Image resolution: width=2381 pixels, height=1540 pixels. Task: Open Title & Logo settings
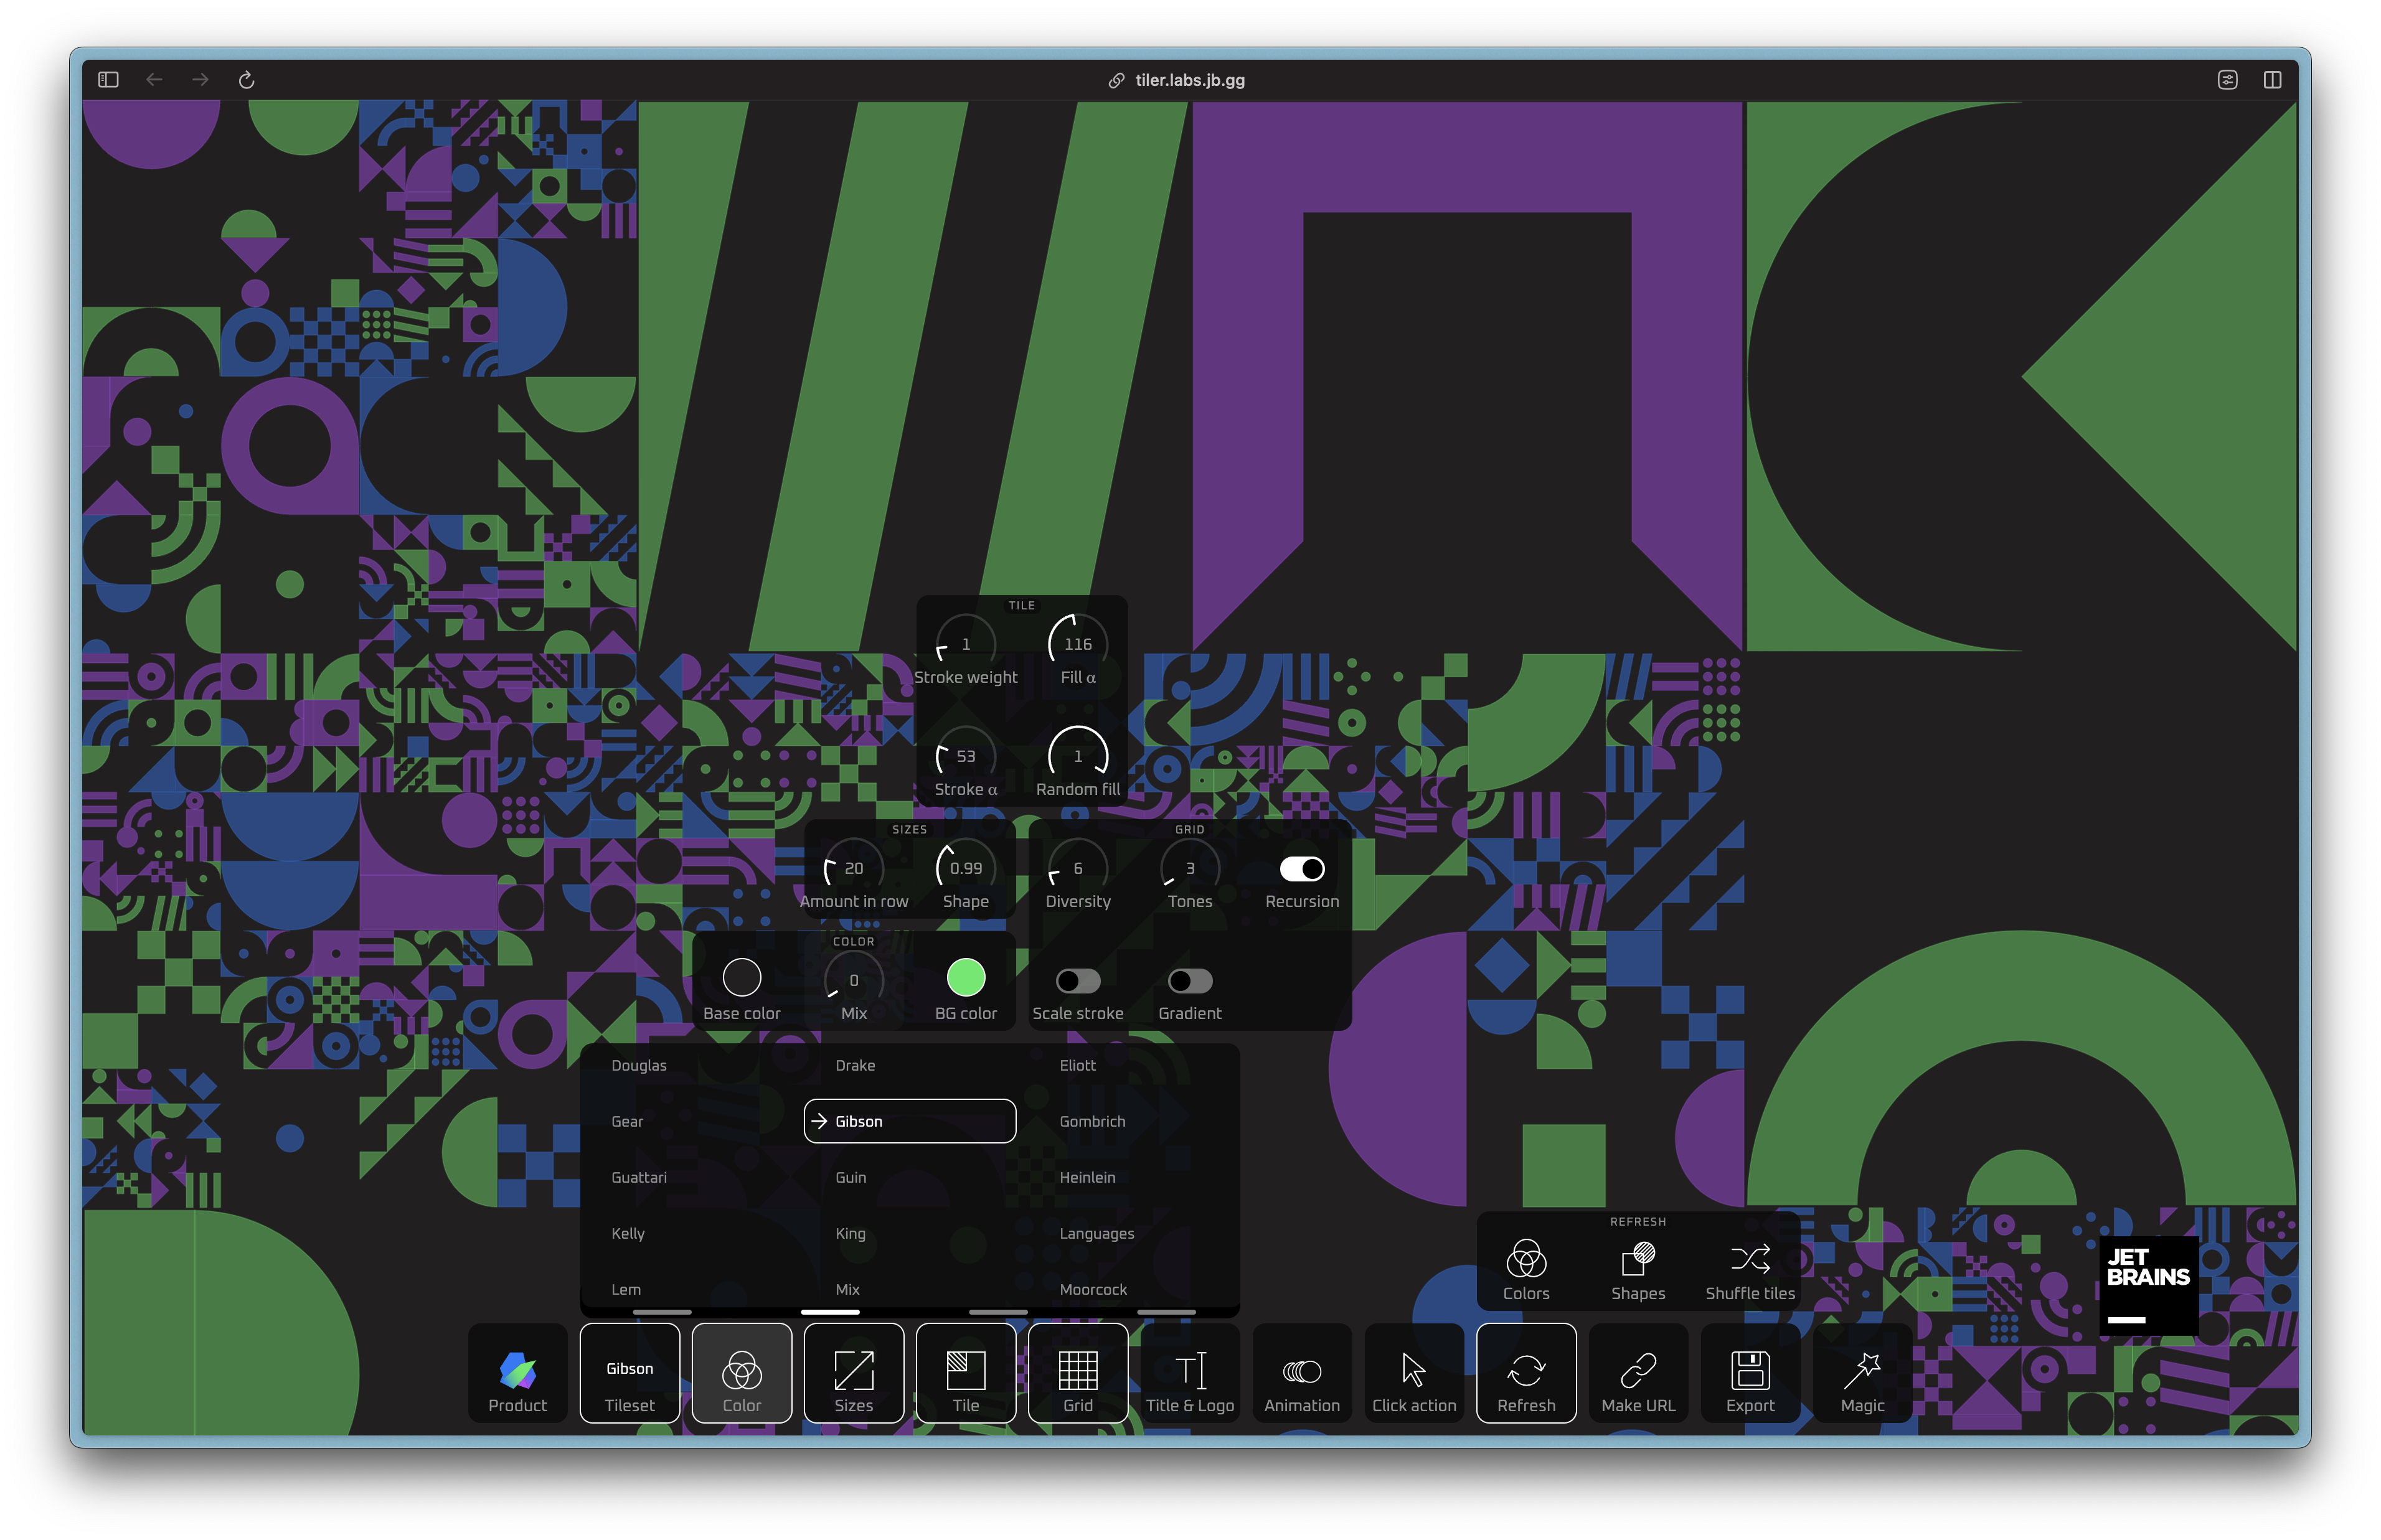[x=1189, y=1373]
